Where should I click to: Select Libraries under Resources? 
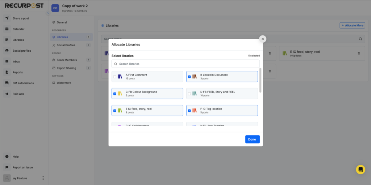(71, 37)
